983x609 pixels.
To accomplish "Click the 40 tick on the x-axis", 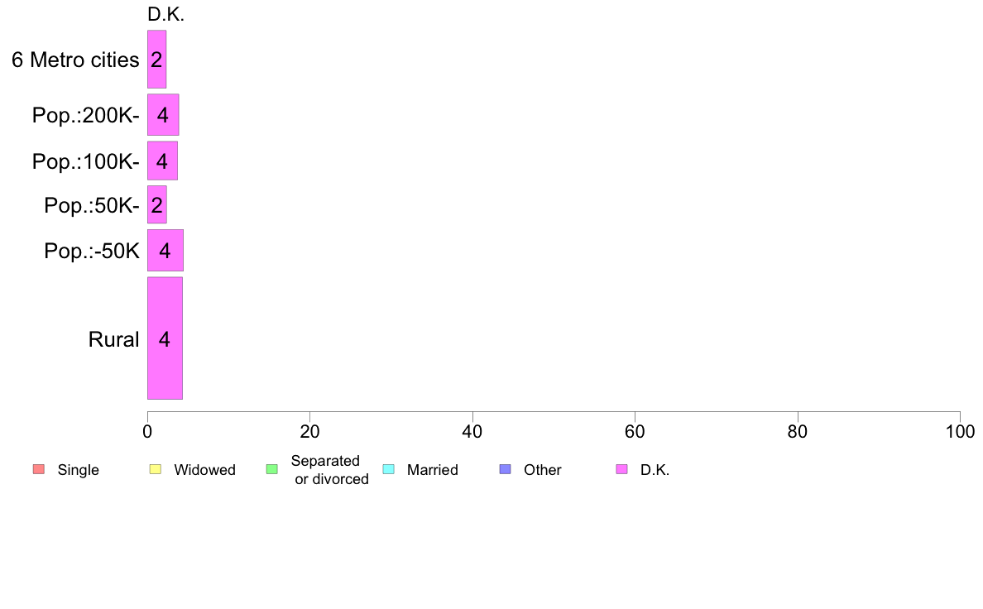I will [x=472, y=431].
